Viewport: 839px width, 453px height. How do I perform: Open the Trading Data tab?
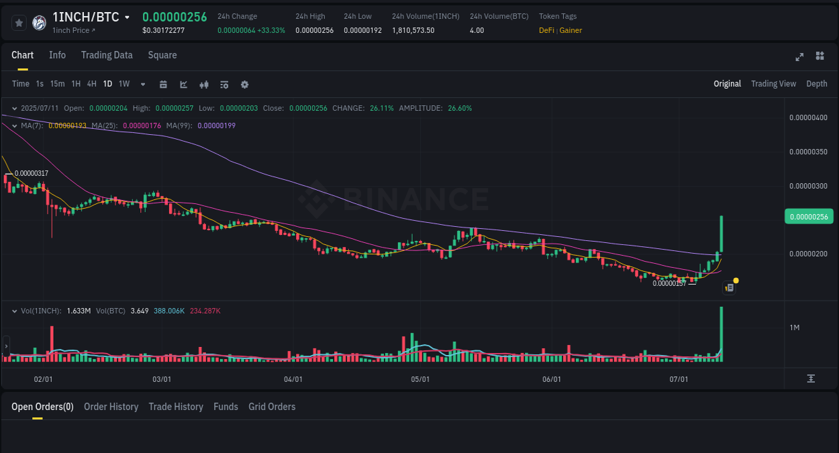(x=107, y=55)
